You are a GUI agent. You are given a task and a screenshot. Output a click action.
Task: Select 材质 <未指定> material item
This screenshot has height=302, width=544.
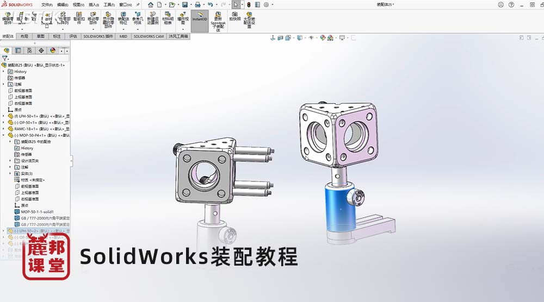coord(29,180)
